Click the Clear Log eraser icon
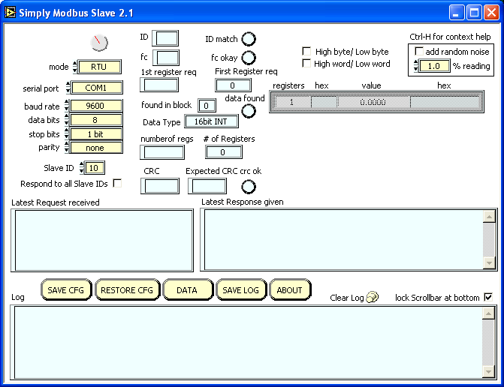Image resolution: width=504 pixels, height=387 pixels. [x=373, y=297]
